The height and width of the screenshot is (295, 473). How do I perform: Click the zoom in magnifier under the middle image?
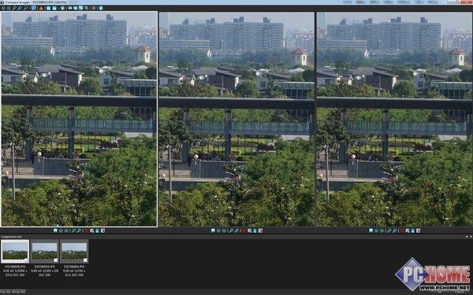[231, 230]
